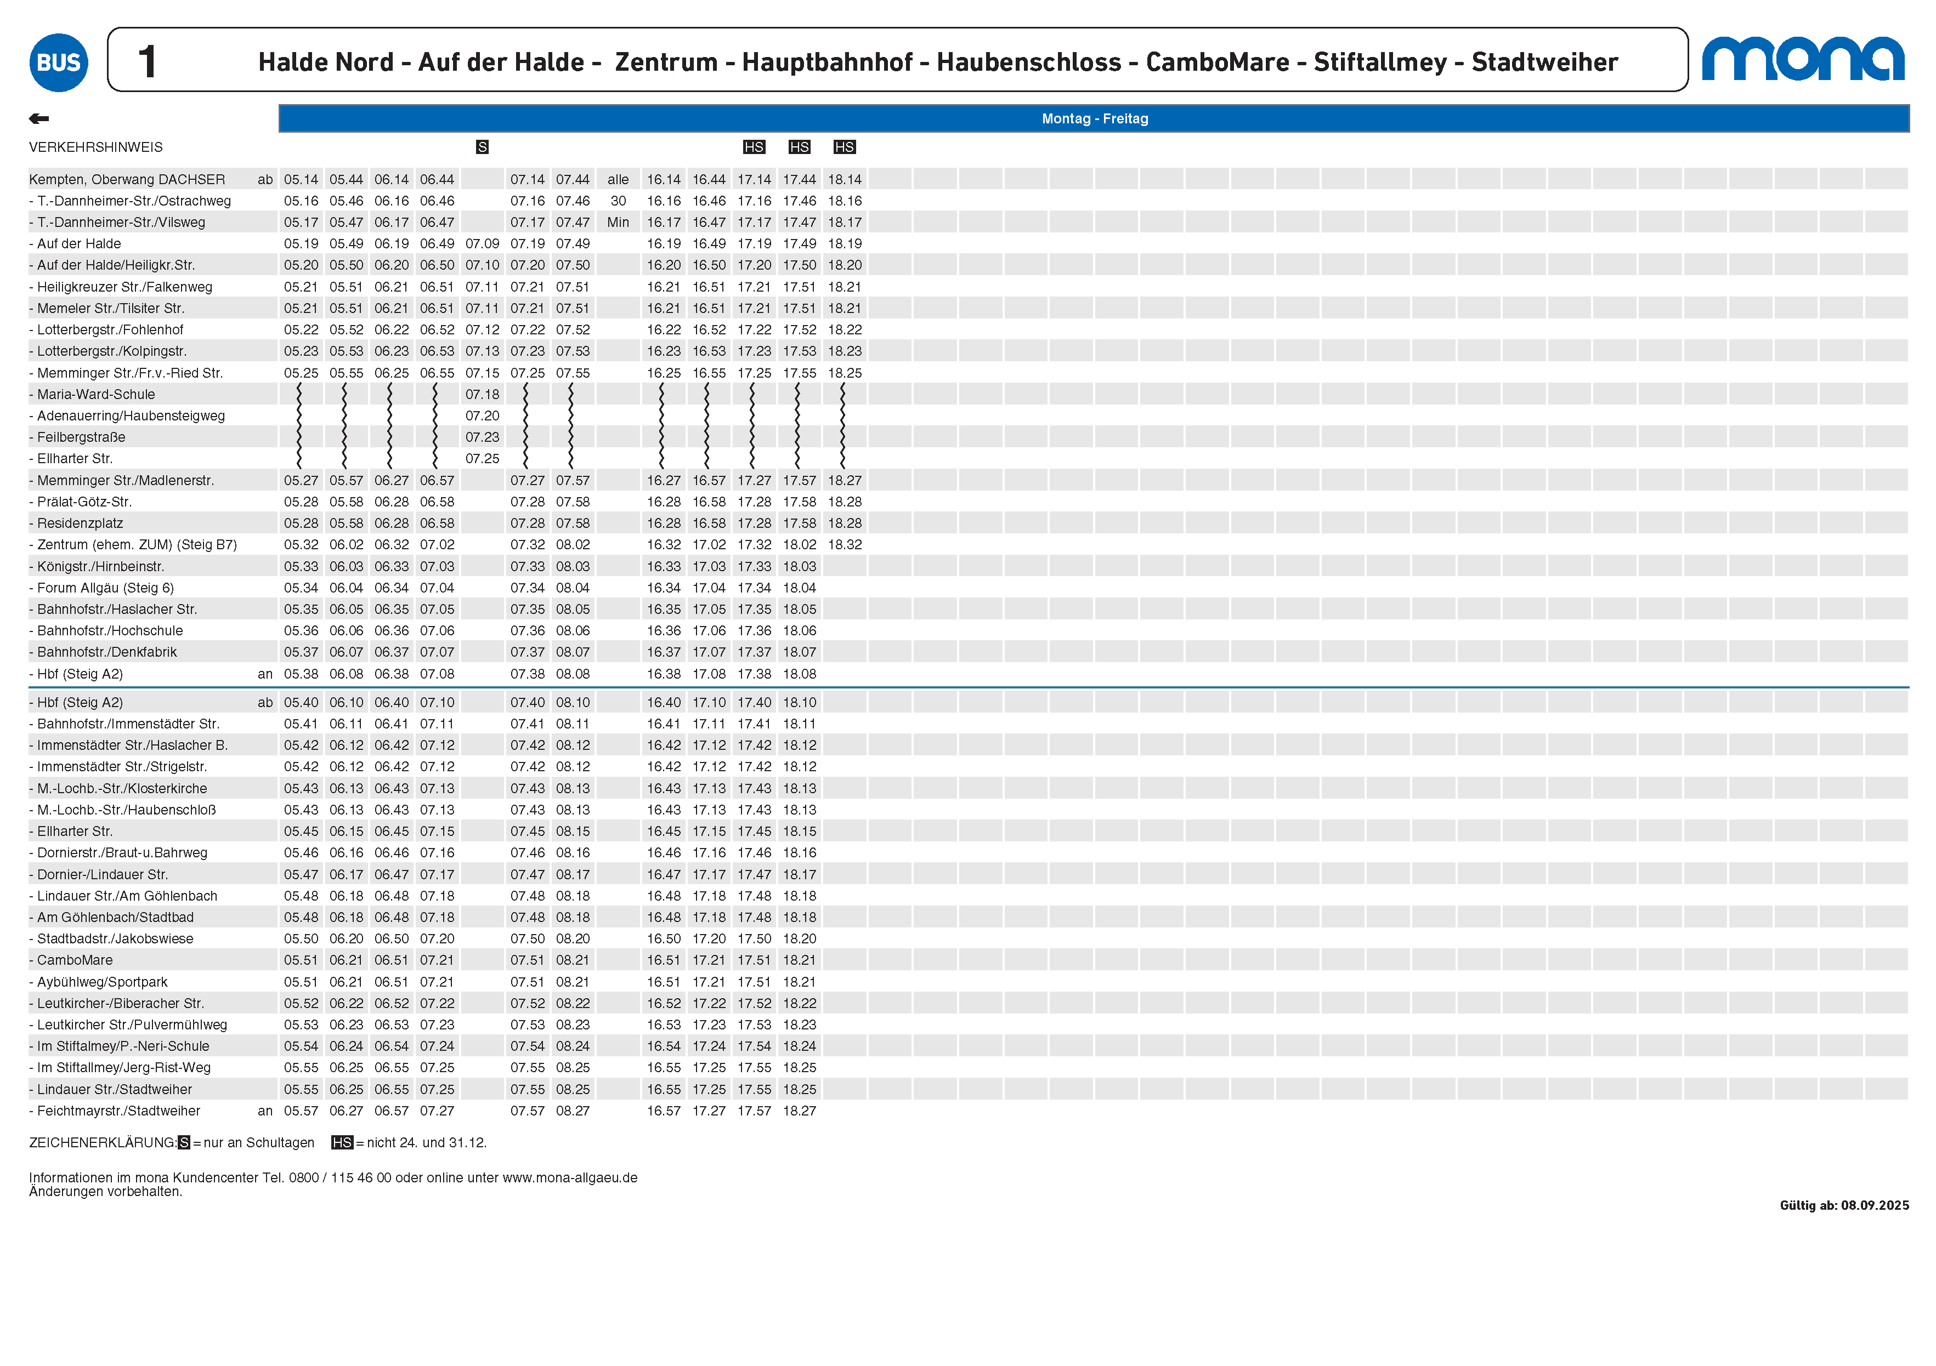Click the left-pointing direction arrow icon
The image size is (1936, 1366).
[39, 119]
